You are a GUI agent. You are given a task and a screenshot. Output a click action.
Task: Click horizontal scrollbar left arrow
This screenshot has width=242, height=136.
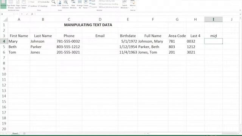coord(148,133)
